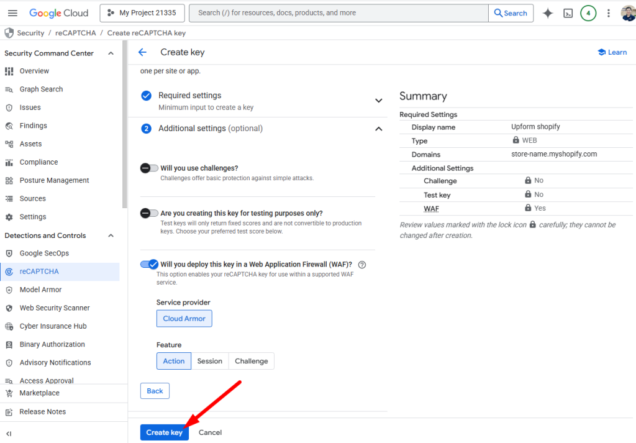Collapse the Security Command Center group
This screenshot has width=636, height=443.
111,53
